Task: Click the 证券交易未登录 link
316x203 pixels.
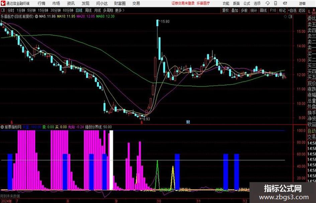Action: (x=183, y=3)
